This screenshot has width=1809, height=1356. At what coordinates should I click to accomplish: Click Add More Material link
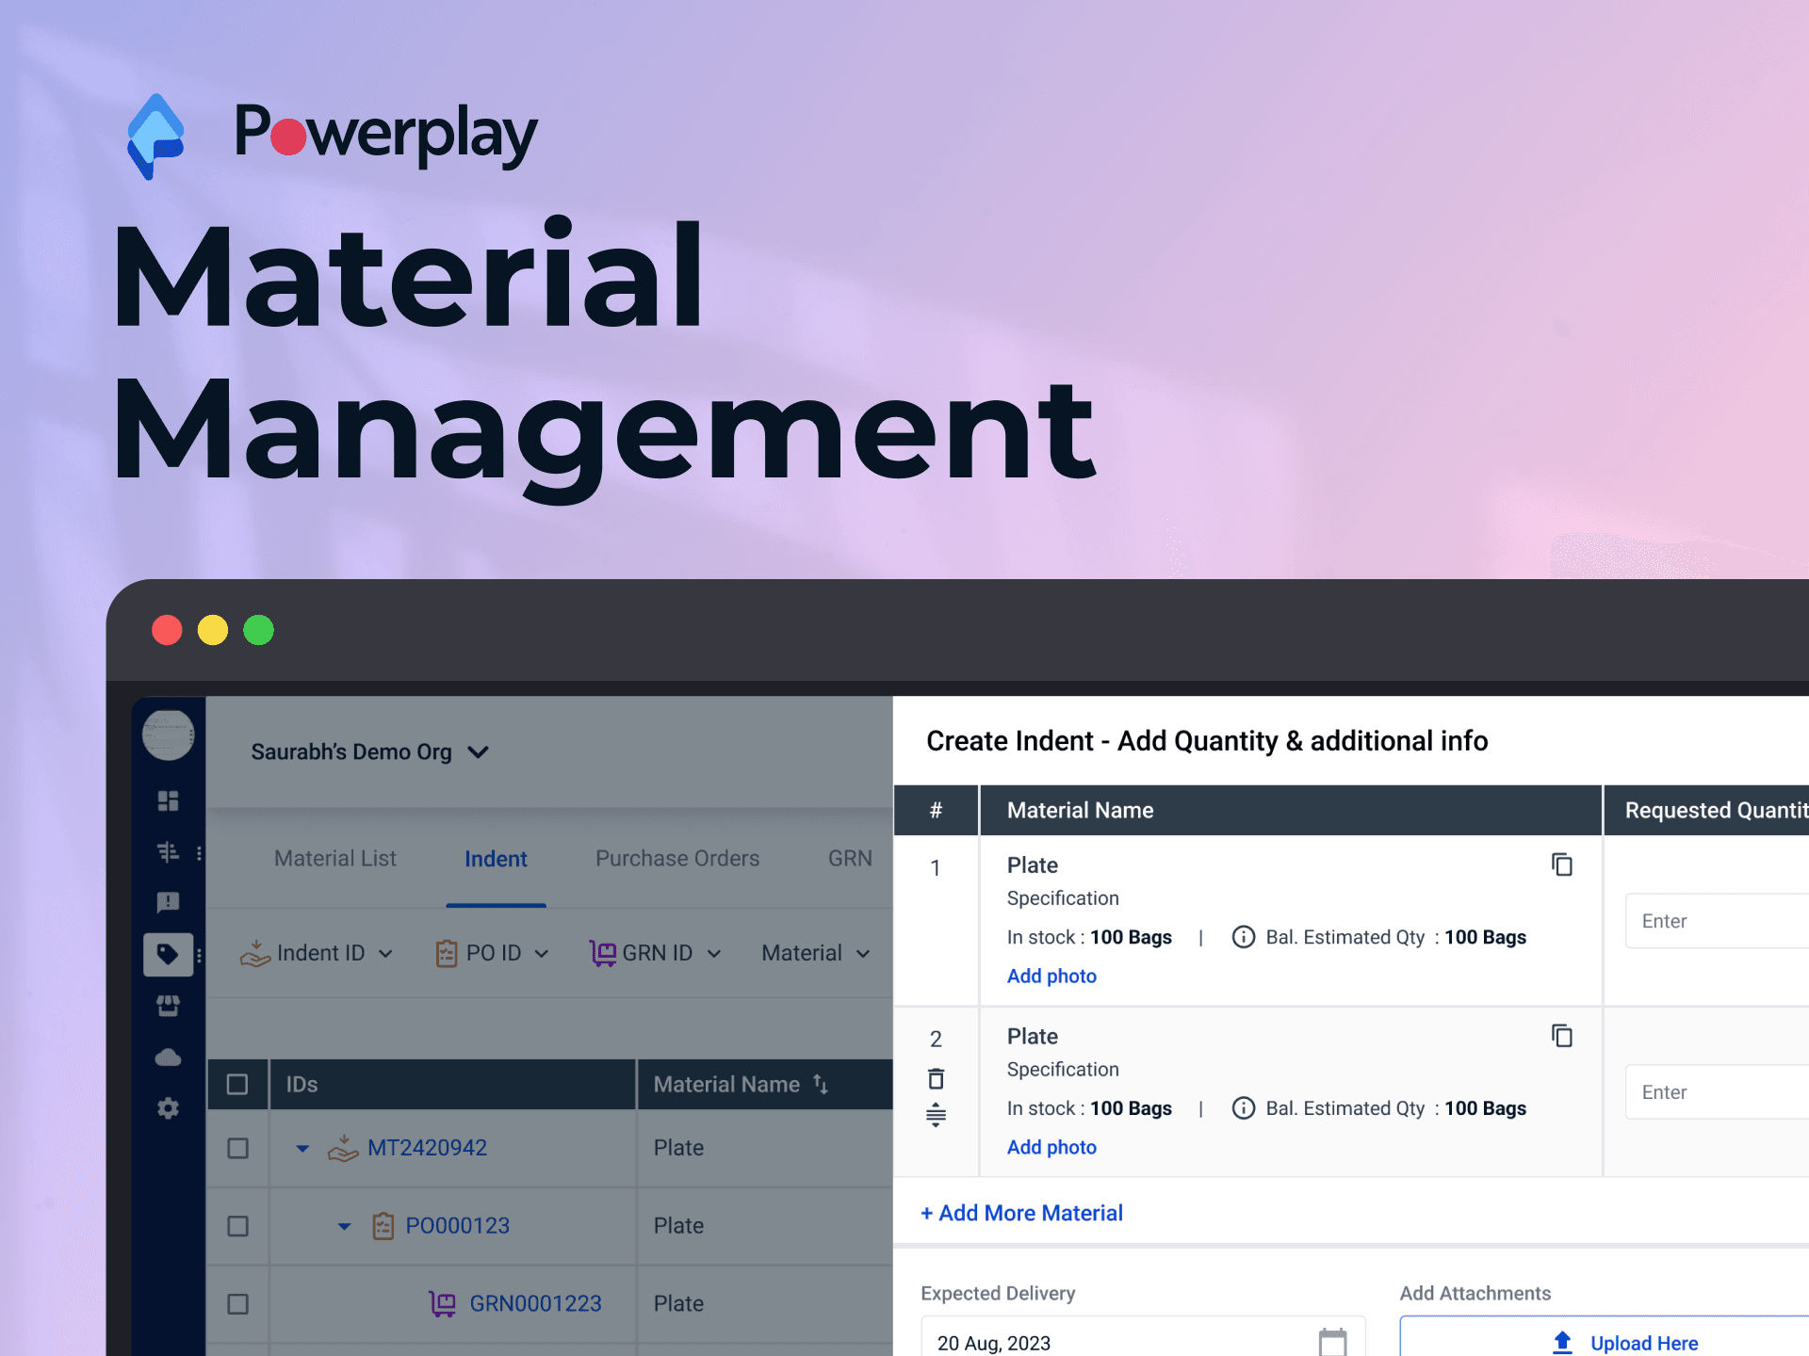coord(1021,1213)
